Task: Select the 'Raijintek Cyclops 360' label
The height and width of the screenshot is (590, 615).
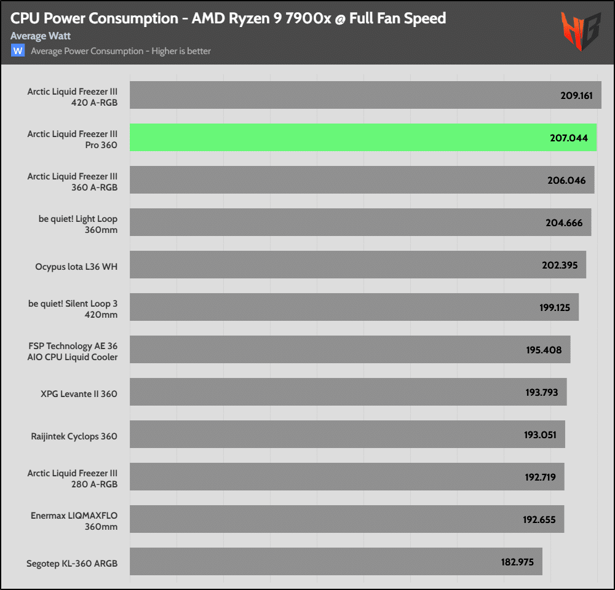Action: point(74,436)
